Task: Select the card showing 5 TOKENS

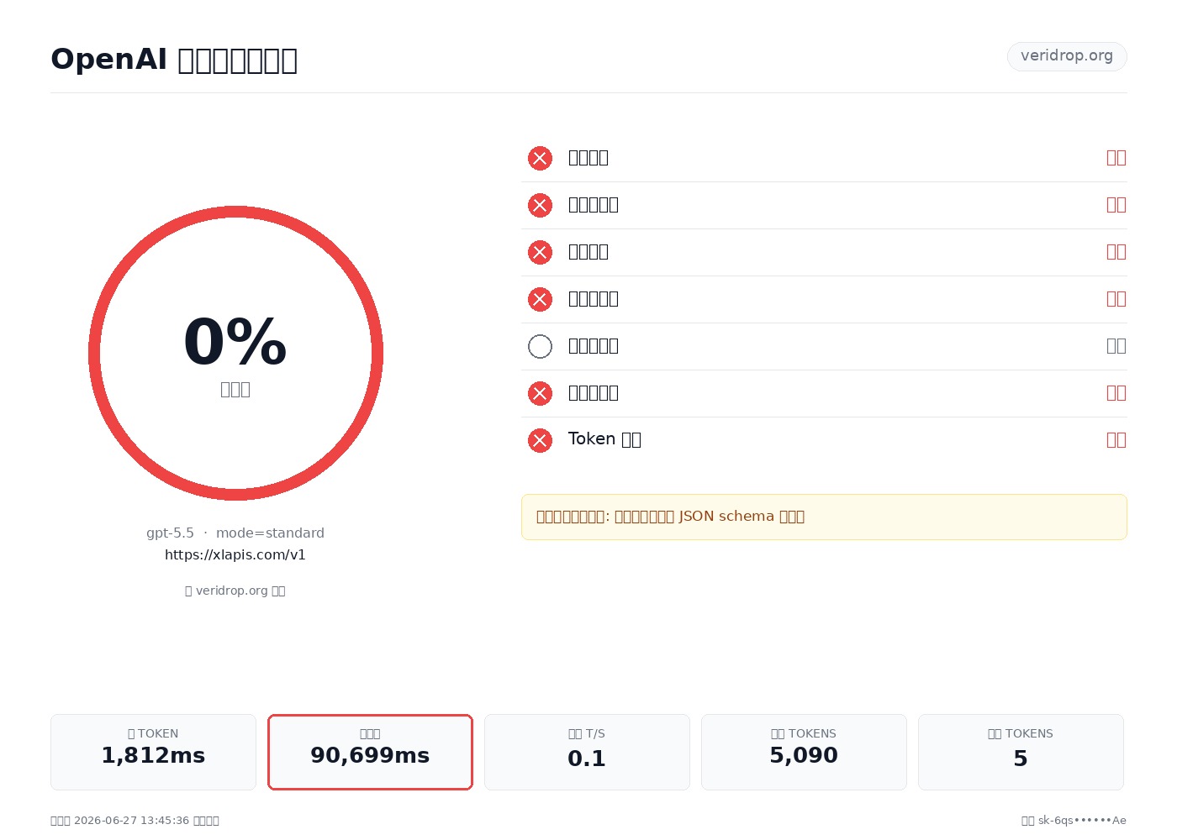Action: [x=1021, y=752]
